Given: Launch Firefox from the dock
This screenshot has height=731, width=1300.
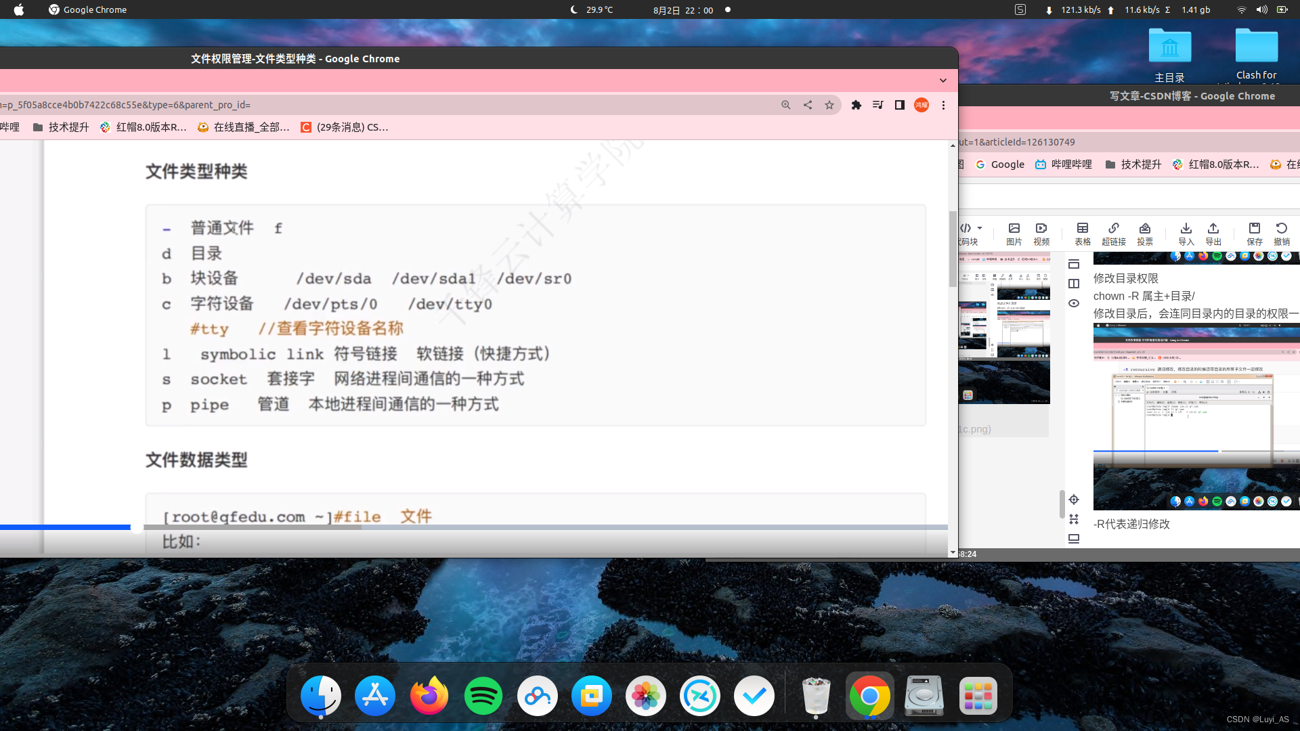Looking at the screenshot, I should click(x=429, y=695).
